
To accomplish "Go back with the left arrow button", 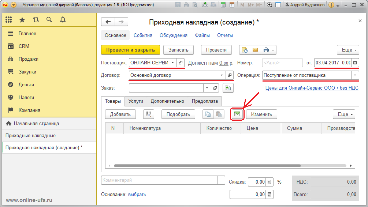I will point(108,22).
